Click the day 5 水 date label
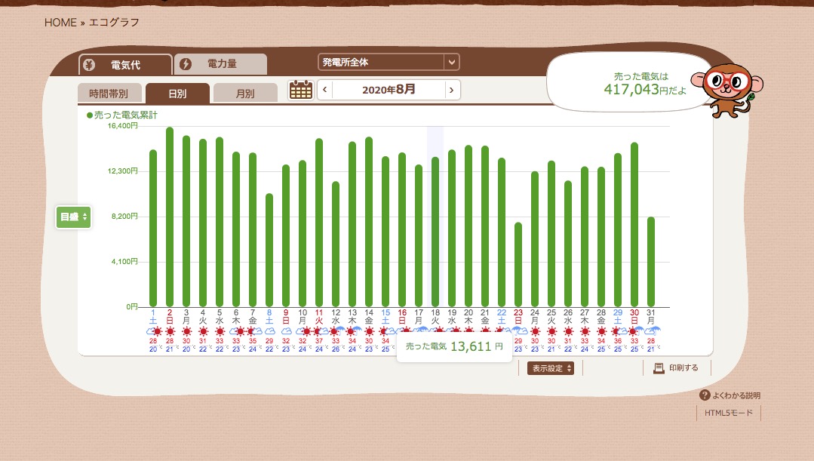Viewport: 814px width, 461px height. pos(220,317)
